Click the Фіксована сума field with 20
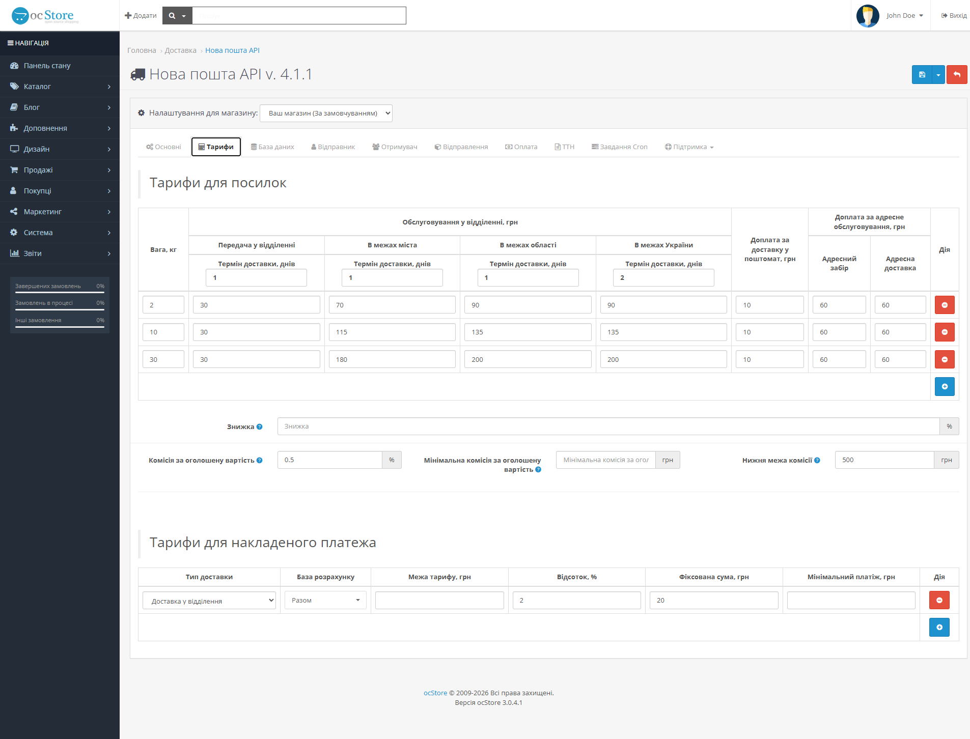 [x=714, y=600]
